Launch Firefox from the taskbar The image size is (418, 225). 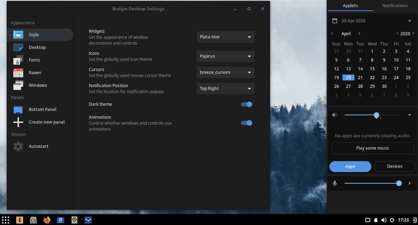coord(47,220)
